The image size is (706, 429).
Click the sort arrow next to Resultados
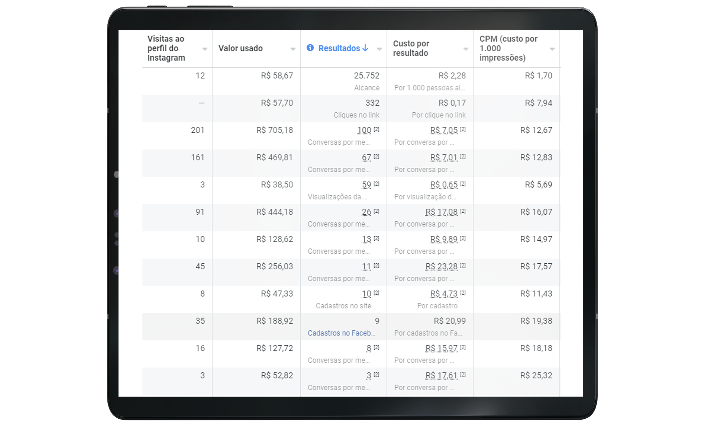[x=365, y=48]
